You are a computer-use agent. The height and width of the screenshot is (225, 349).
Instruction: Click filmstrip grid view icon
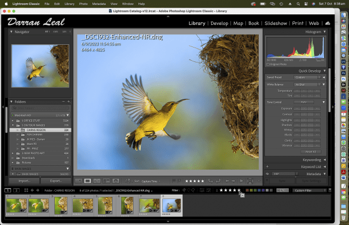(26, 190)
